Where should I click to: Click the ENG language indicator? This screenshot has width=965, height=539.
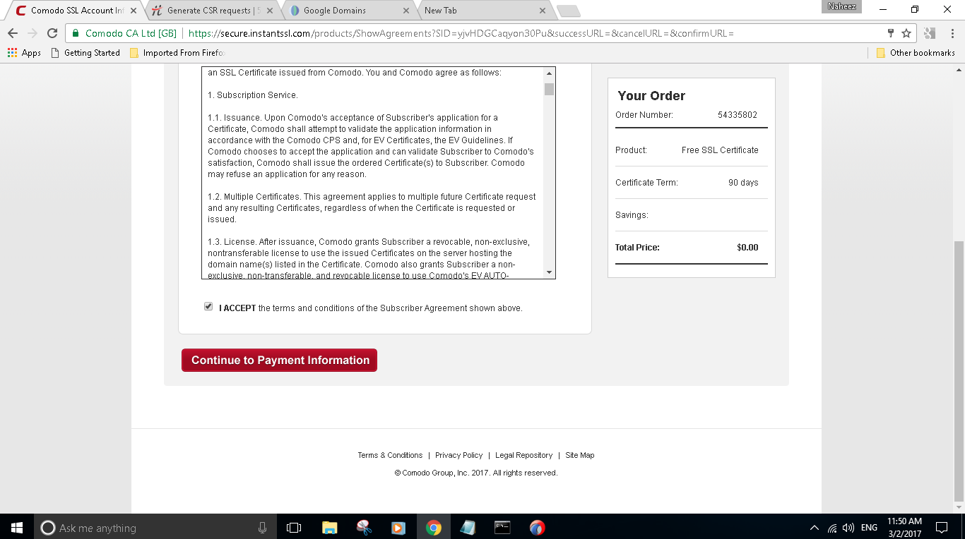point(869,528)
